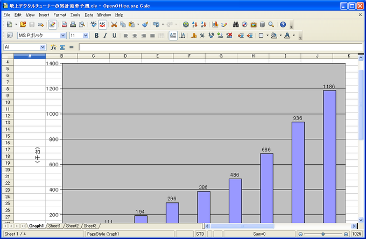Apply Percent number format icon
The image size is (366, 239).
point(202,36)
